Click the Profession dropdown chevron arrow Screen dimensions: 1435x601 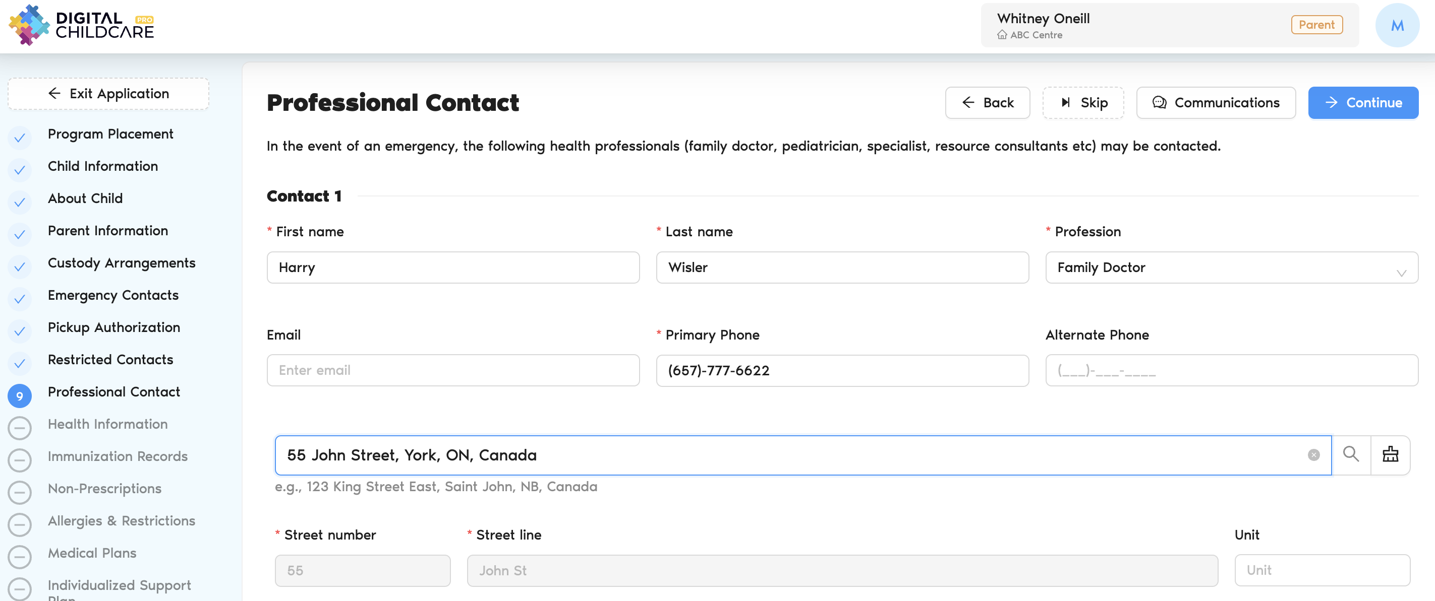tap(1401, 273)
